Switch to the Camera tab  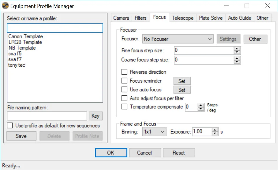click(x=121, y=18)
